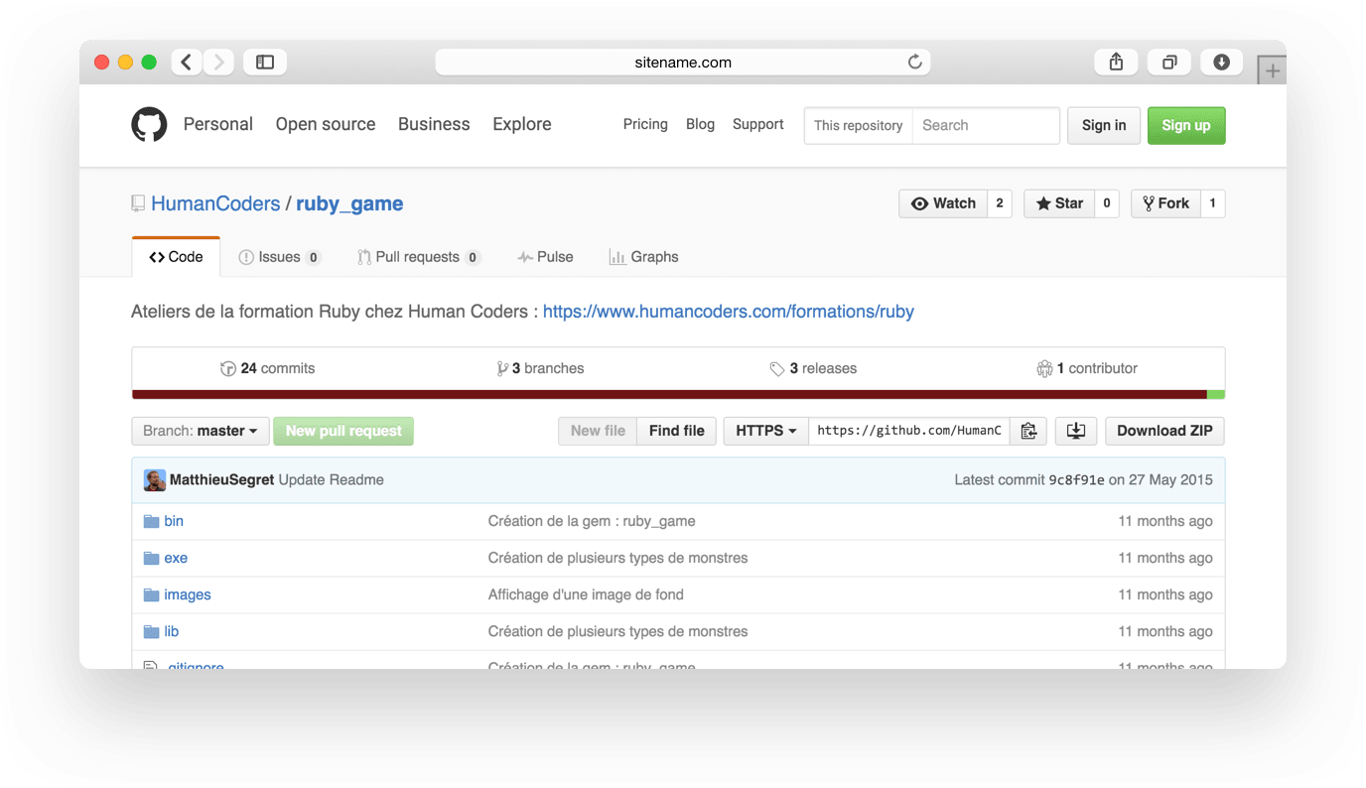This screenshot has height=788, width=1366.
Task: Copy the clone URL using clipboard icon
Action: click(1028, 431)
